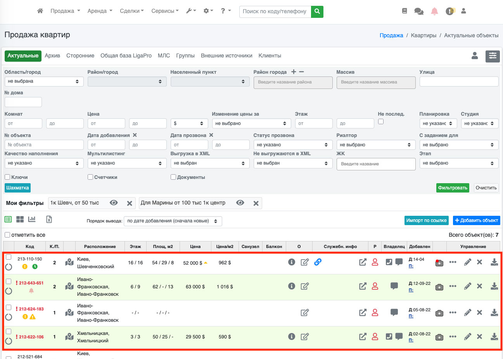
Task: Click the map icon for Киев, Шевченковский listing
Action: click(x=69, y=262)
